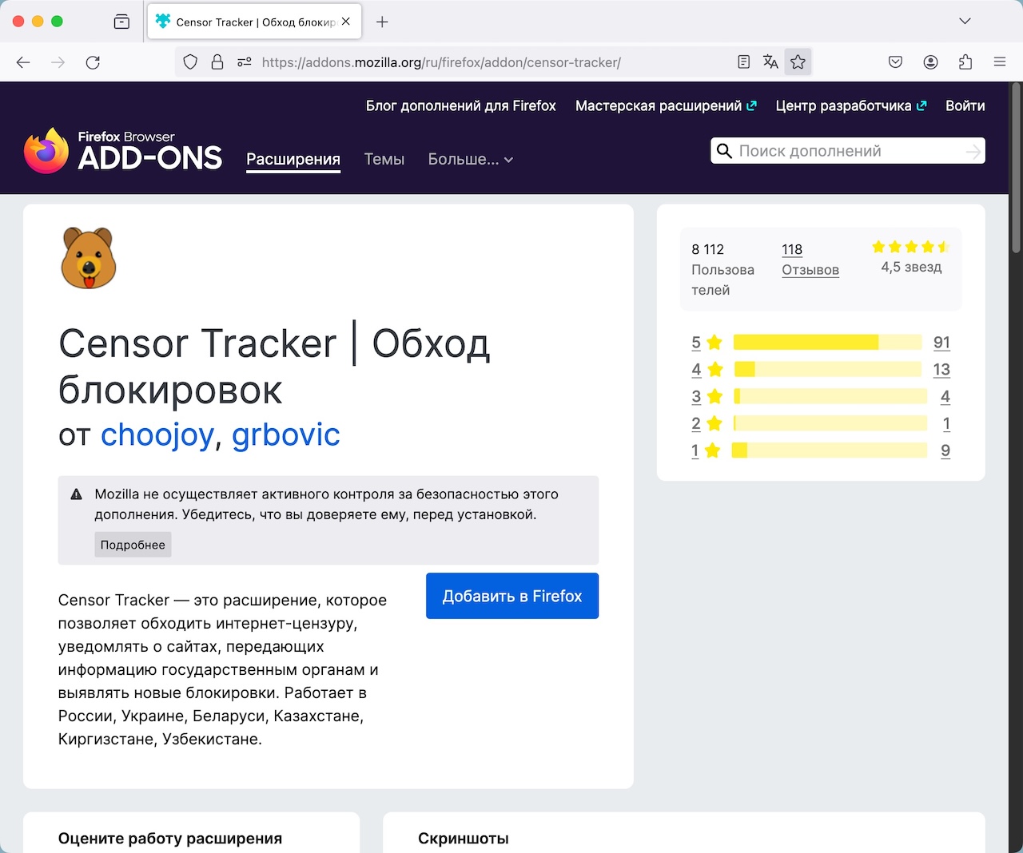The height and width of the screenshot is (853, 1023).
Task: Click the tracking protection shield icon
Action: (x=190, y=62)
